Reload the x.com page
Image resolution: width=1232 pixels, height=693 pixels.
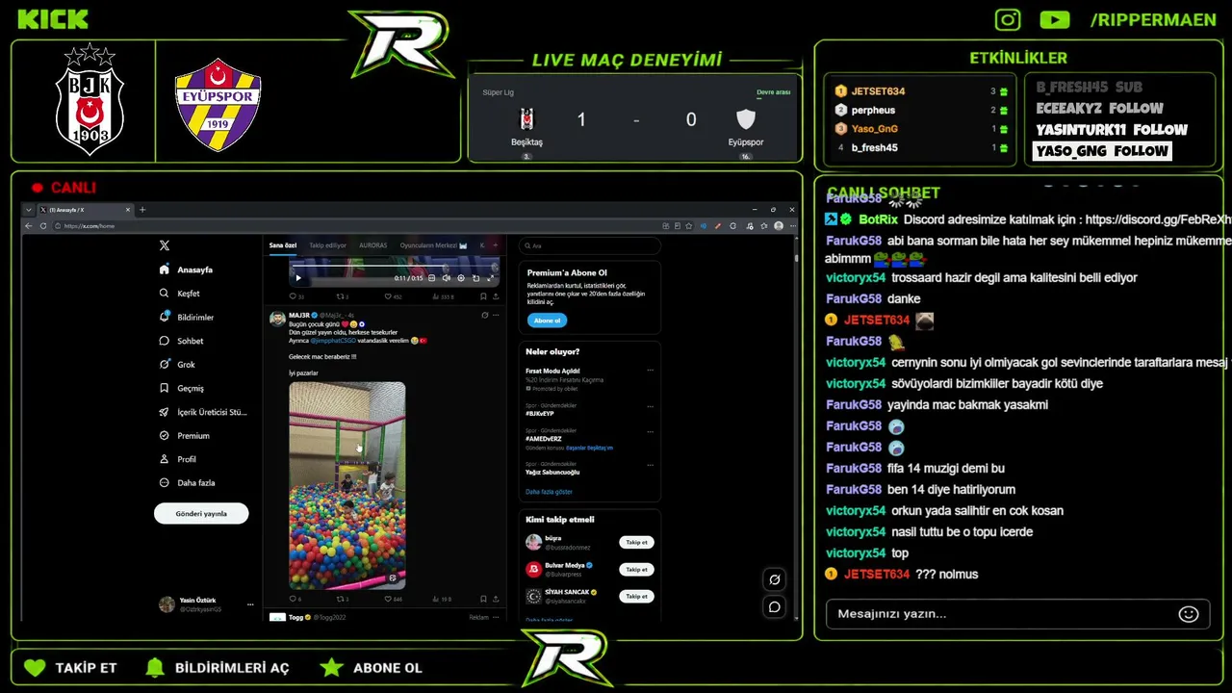(43, 226)
